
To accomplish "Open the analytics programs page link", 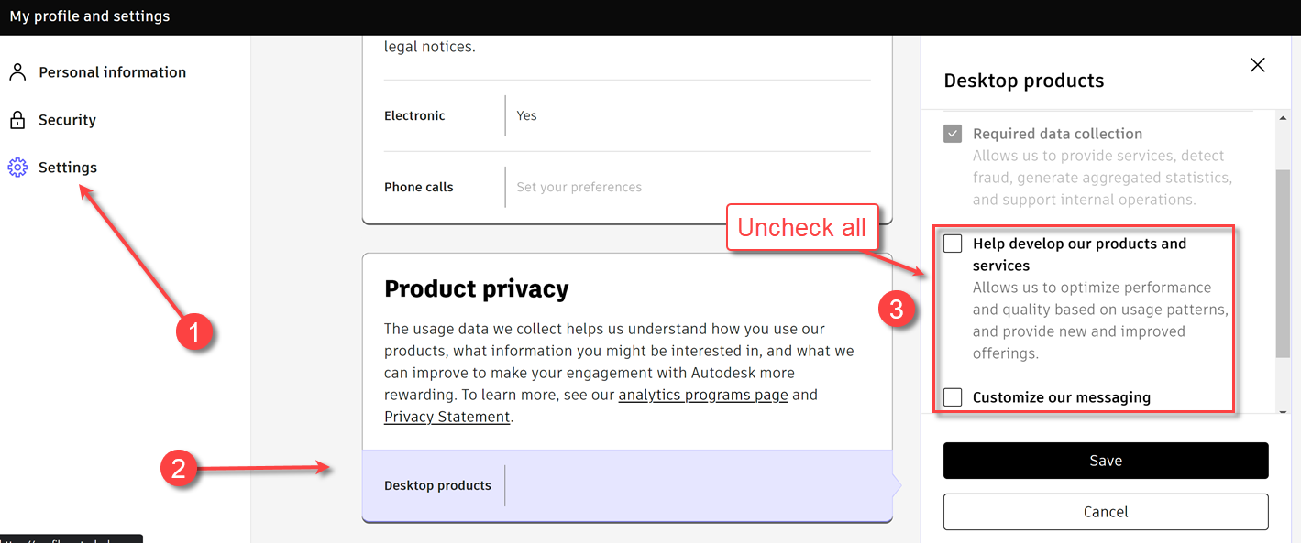I will point(702,394).
